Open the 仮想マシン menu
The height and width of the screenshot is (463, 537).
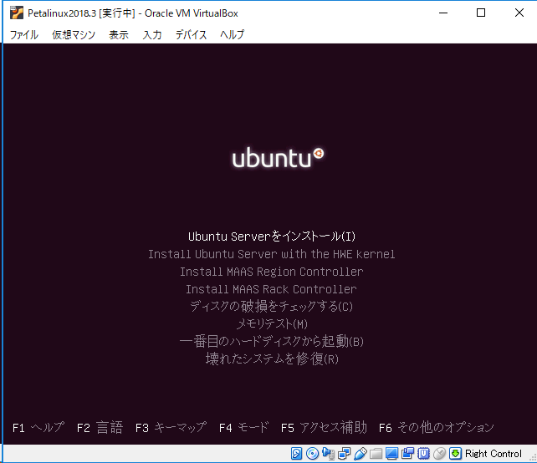pyautogui.click(x=74, y=35)
